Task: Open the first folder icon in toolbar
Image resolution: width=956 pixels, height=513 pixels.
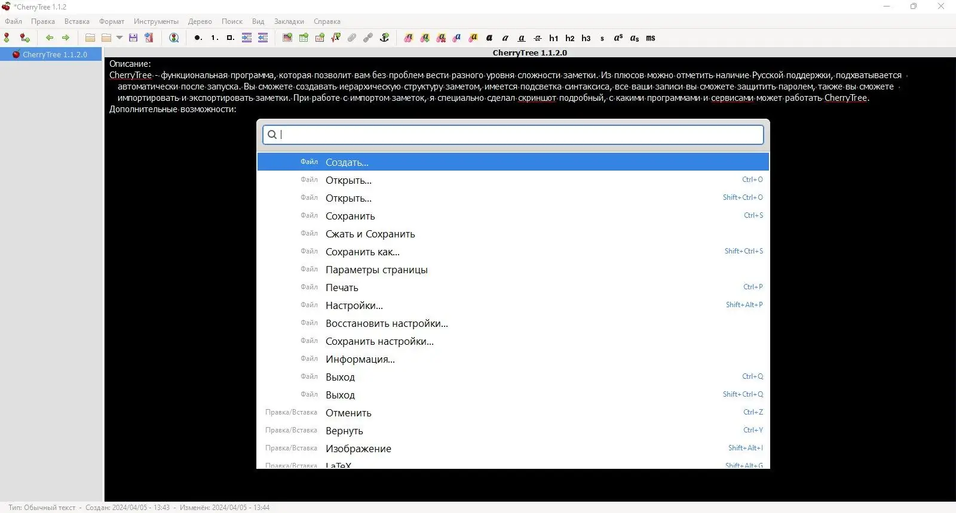Action: (x=90, y=38)
